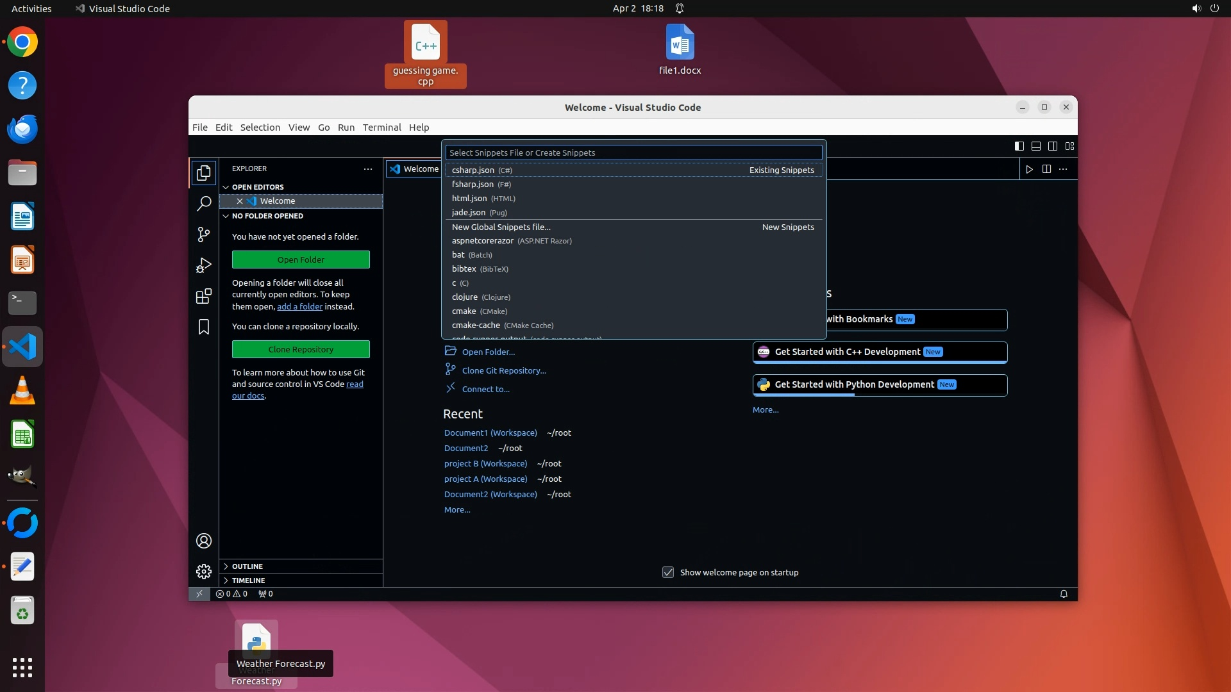Expand the Outline section
This screenshot has width=1231, height=692.
coord(247,566)
